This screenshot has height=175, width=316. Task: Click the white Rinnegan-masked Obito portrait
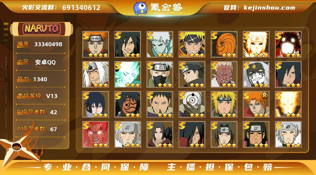(192, 104)
